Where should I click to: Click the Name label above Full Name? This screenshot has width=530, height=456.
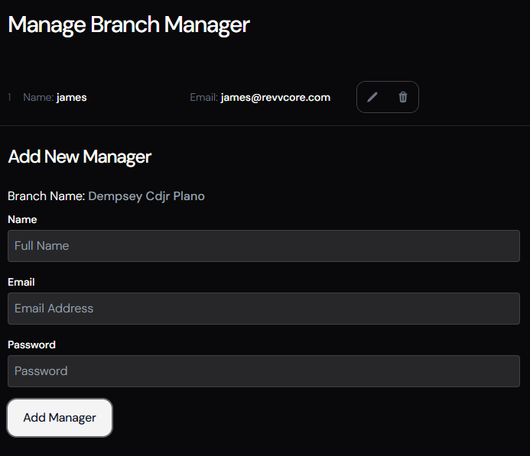[x=22, y=219]
